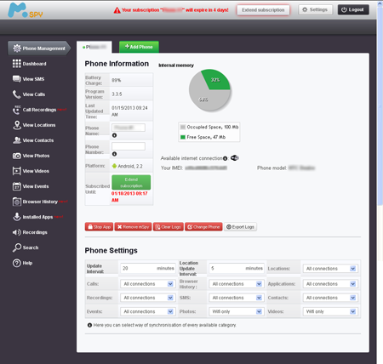Expand the Locations connections dropdown
Image resolution: width=383 pixels, height=364 pixels.
[x=330, y=269]
